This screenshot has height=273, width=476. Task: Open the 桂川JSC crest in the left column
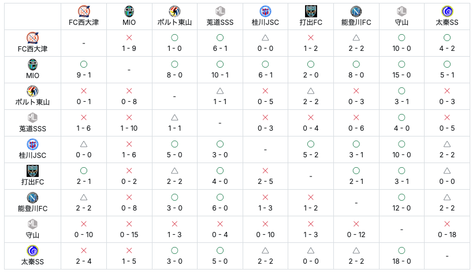pyautogui.click(x=33, y=144)
